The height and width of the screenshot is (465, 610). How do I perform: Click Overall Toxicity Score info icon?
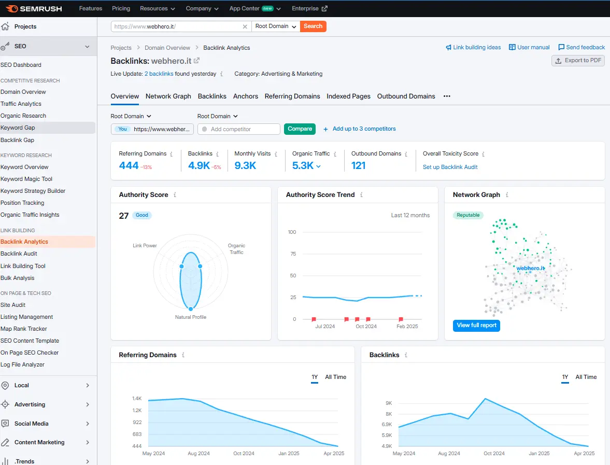(x=483, y=154)
